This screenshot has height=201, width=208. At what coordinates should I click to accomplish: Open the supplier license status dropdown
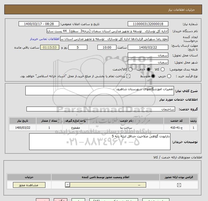(x=106, y=185)
